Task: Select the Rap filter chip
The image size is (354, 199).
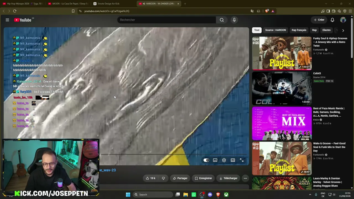Action: pos(314,30)
